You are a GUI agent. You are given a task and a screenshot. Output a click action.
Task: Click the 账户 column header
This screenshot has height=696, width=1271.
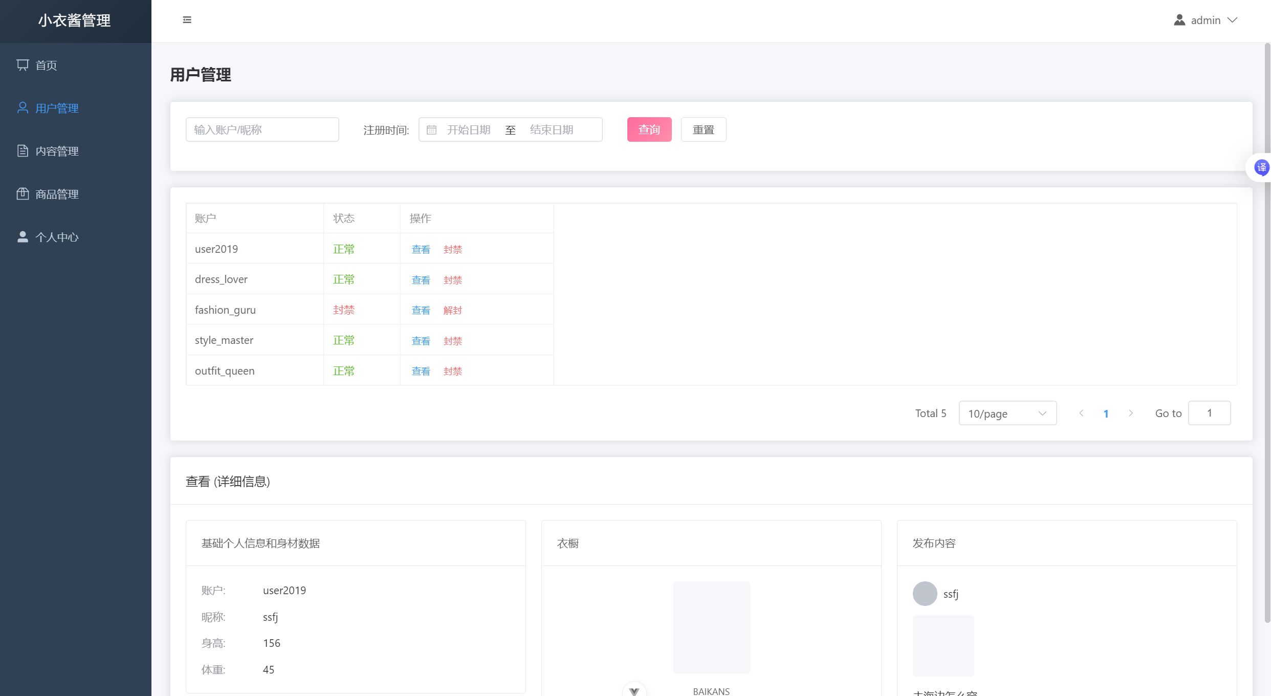(255, 219)
